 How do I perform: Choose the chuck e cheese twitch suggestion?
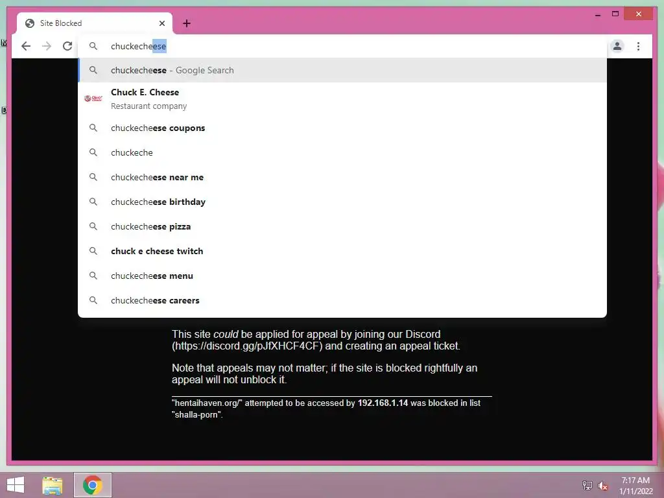click(342, 251)
